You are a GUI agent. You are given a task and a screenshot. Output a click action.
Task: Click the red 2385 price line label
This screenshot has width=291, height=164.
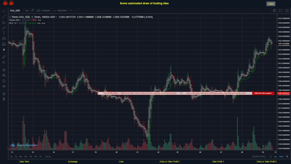point(284,93)
